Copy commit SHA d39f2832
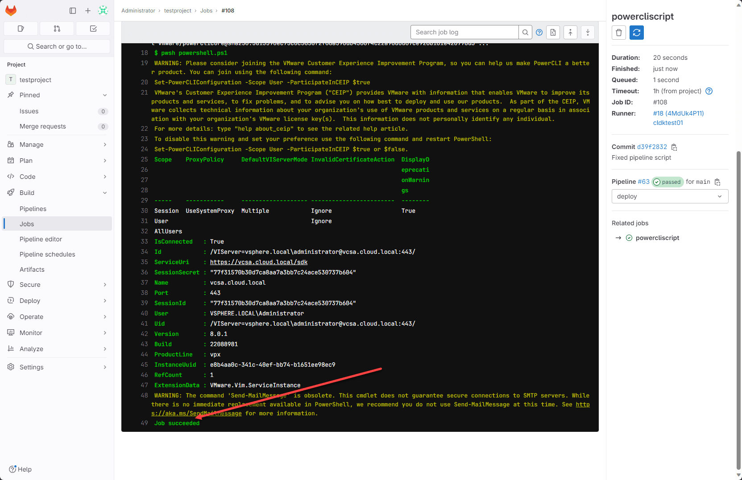 click(674, 147)
